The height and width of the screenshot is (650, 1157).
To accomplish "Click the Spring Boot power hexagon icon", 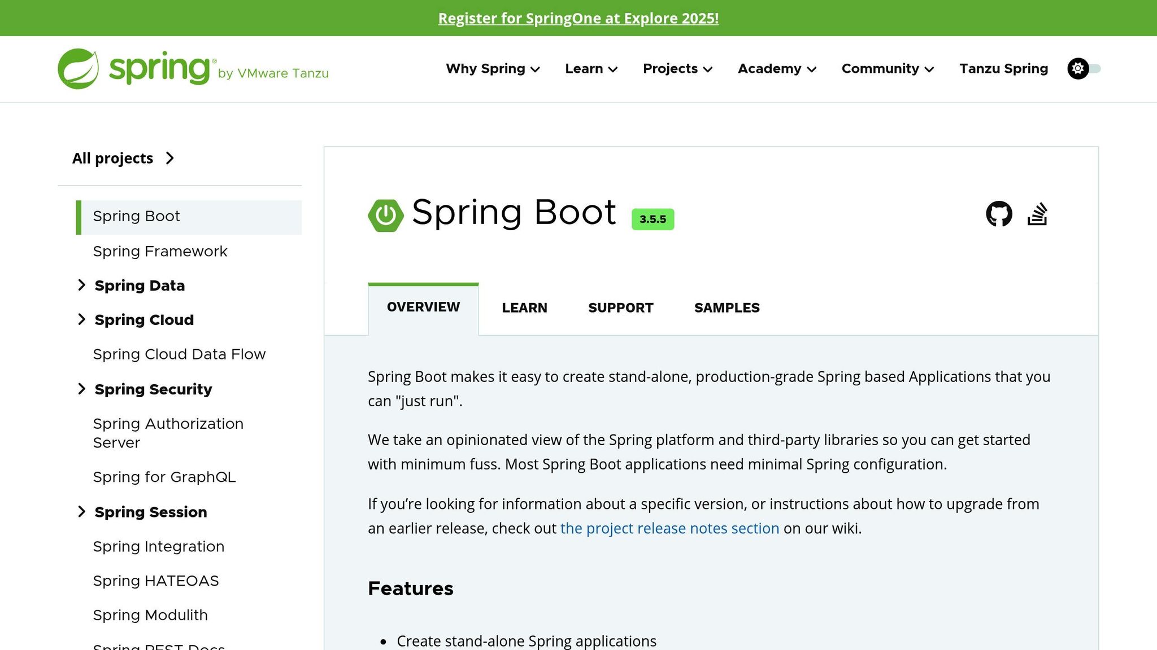I will pos(386,215).
